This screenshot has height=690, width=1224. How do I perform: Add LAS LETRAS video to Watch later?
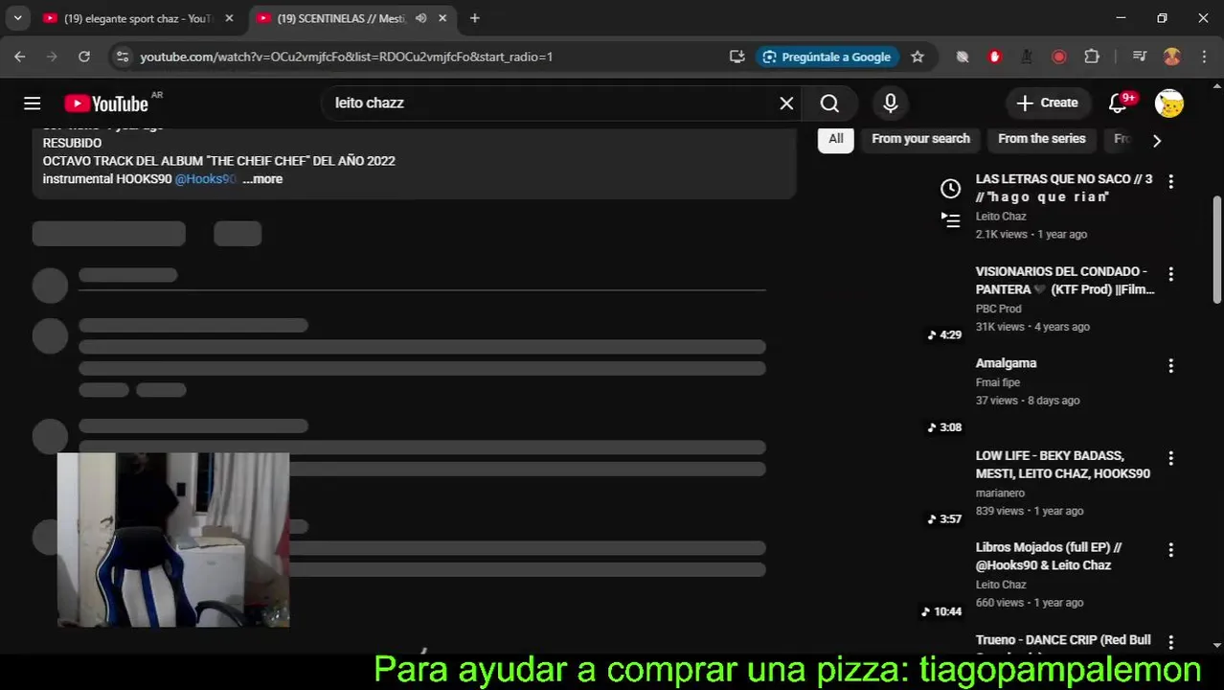(950, 189)
